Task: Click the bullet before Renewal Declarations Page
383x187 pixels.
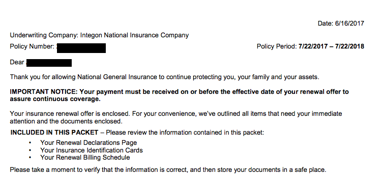Action: 30,143
